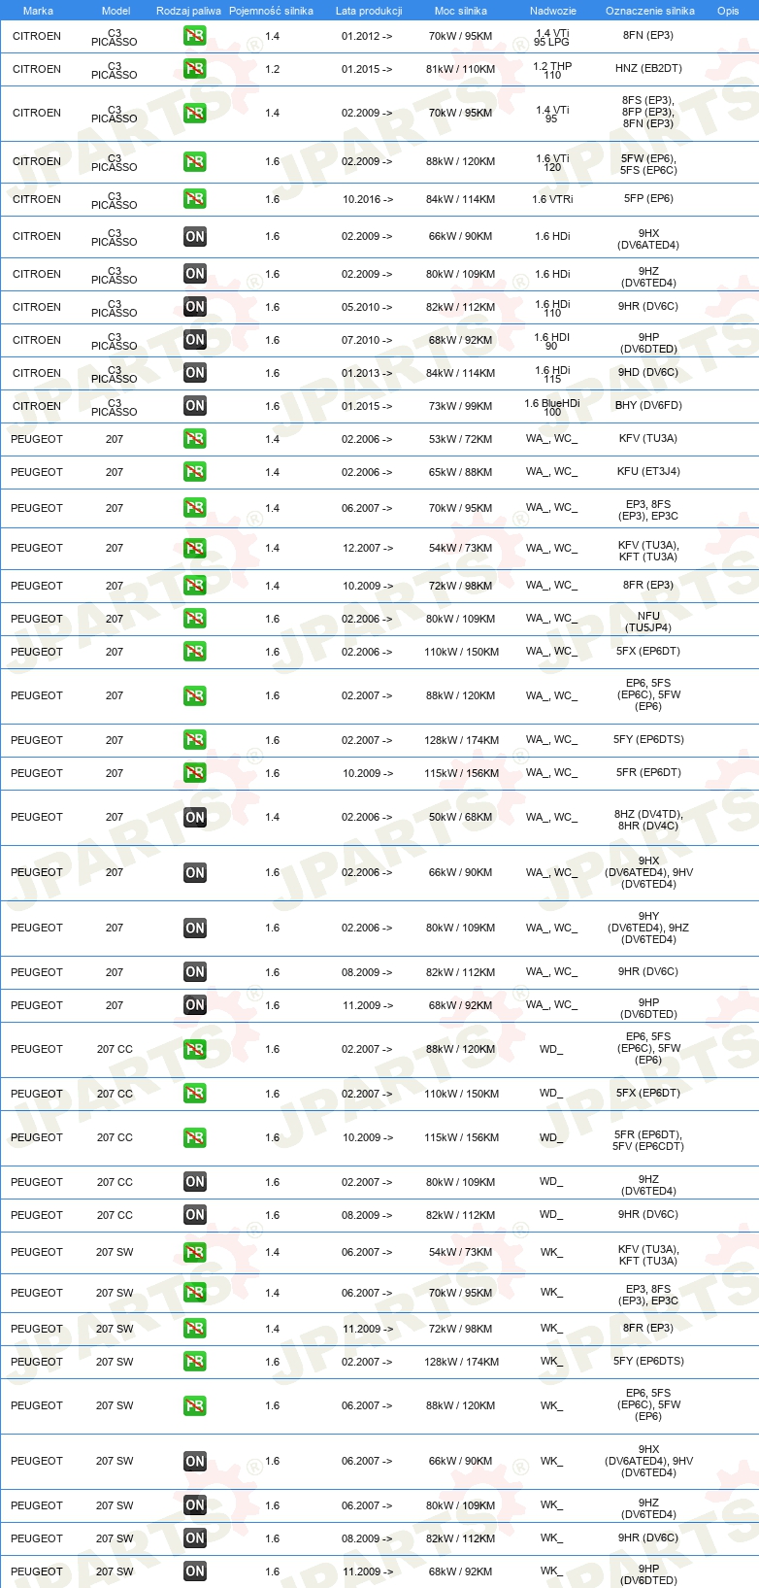Click the production date 10.2016 ->
Image resolution: width=759 pixels, height=1588 pixels.
click(368, 199)
